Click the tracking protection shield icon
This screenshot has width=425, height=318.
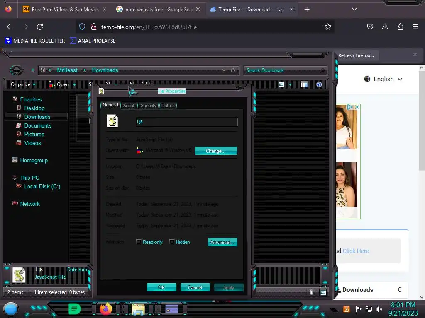(x=82, y=27)
